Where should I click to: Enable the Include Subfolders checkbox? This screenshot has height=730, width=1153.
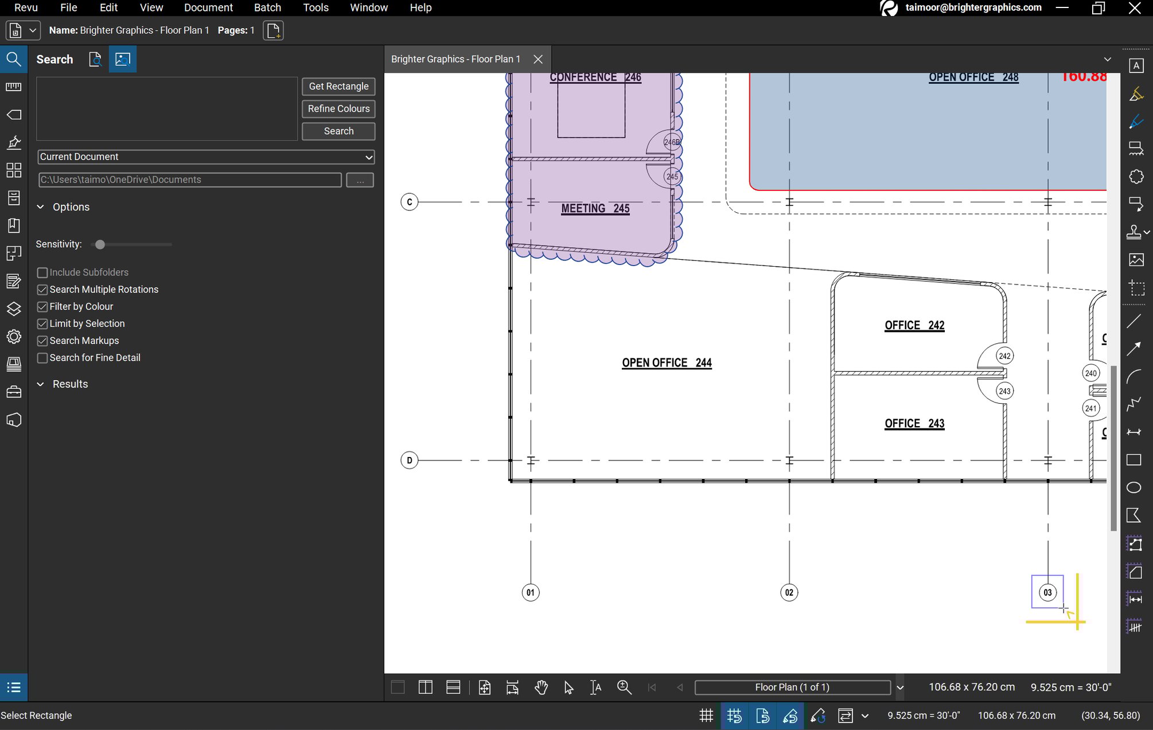coord(42,272)
